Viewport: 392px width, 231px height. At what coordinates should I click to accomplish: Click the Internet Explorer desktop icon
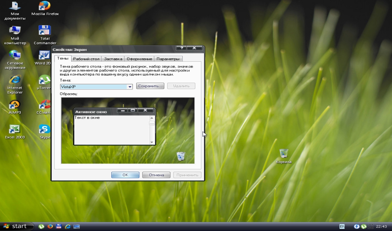click(15, 80)
